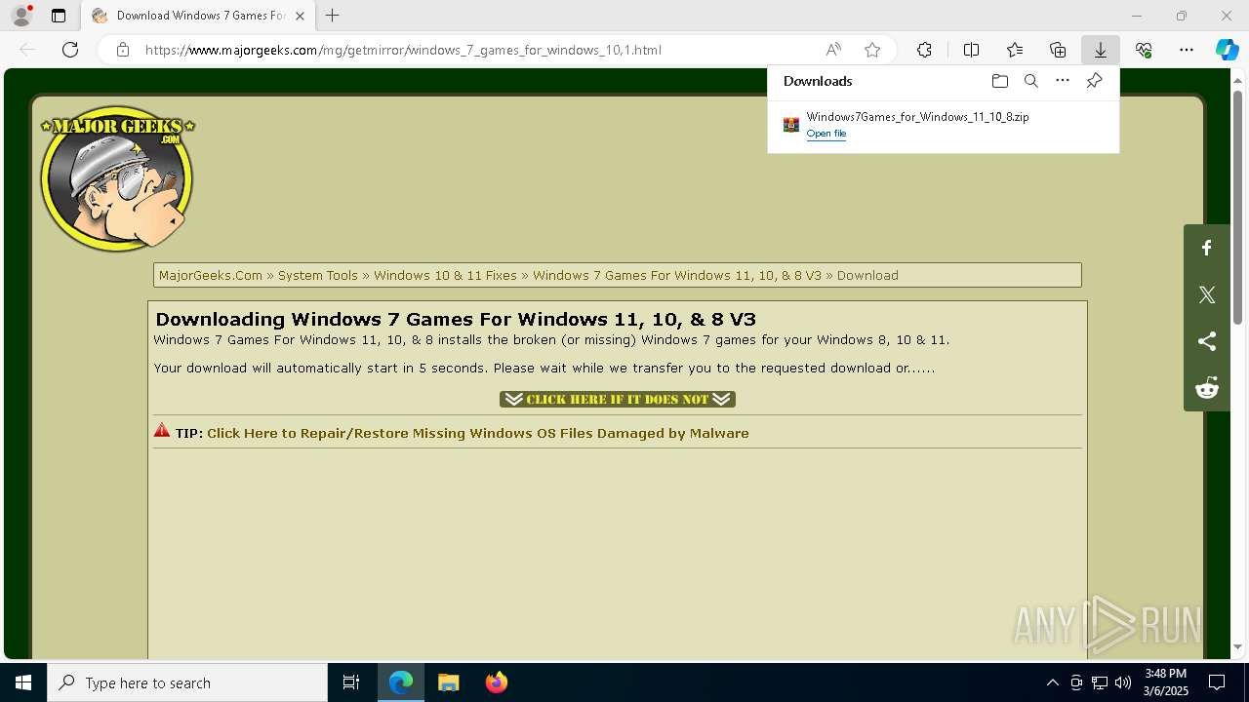This screenshot has width=1249, height=702.
Task: Click taskbar search box
Action: 187,682
